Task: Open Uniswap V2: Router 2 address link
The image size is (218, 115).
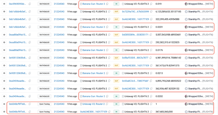Action: click(93, 104)
